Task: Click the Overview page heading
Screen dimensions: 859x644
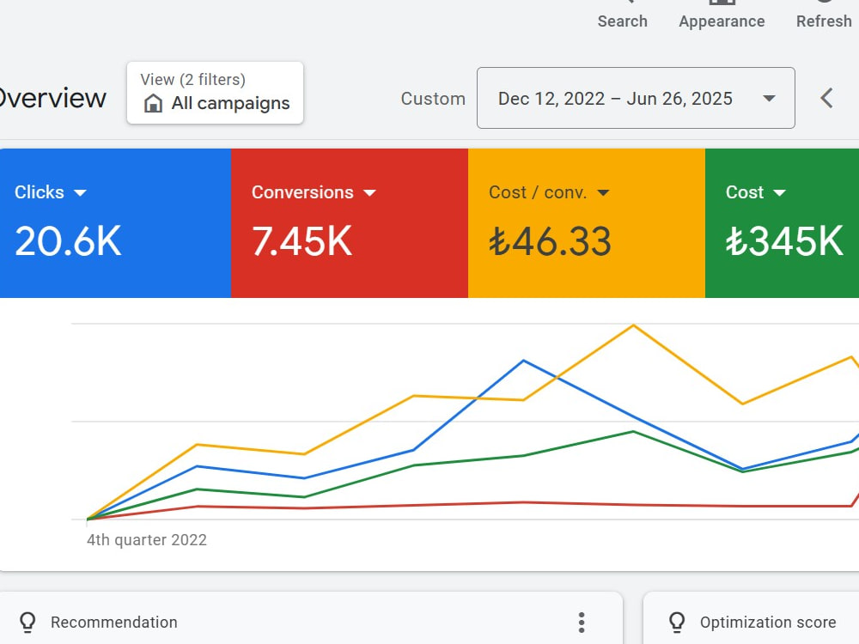Action: pyautogui.click(x=52, y=98)
